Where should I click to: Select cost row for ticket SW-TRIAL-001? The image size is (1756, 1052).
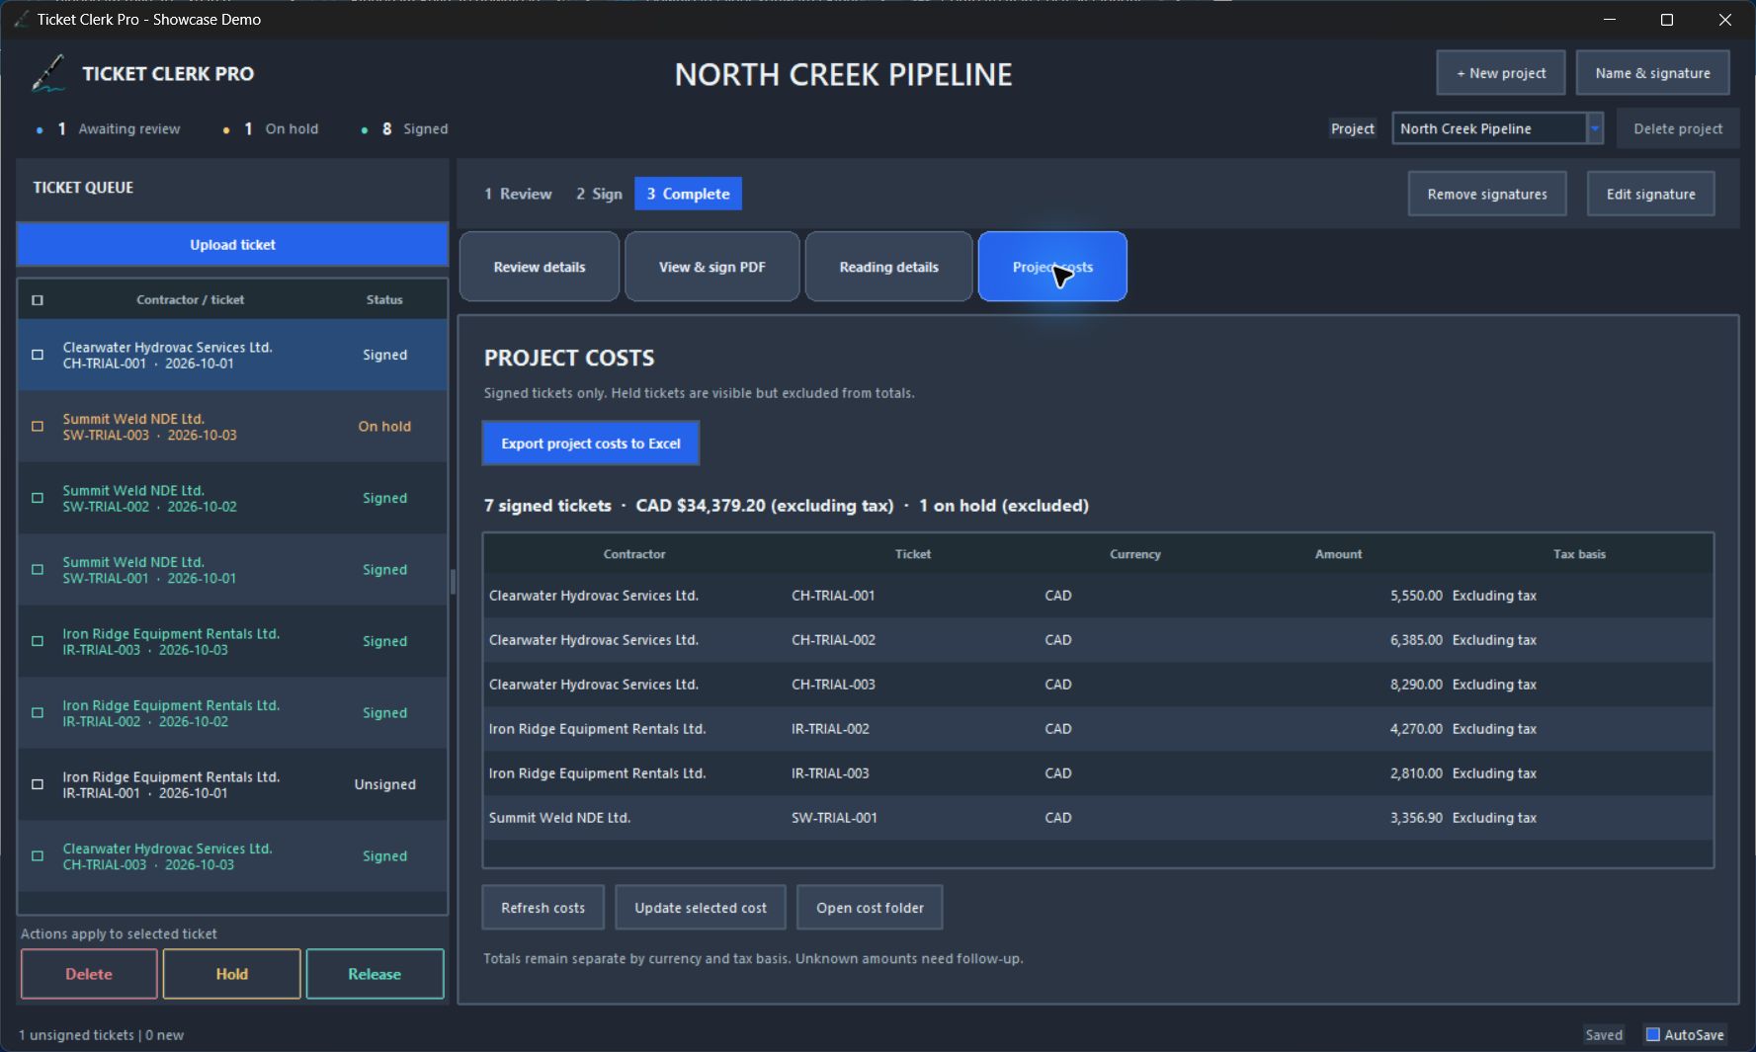click(1098, 818)
